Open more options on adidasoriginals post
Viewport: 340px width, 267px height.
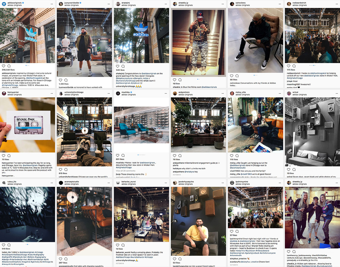tap(52, 4)
